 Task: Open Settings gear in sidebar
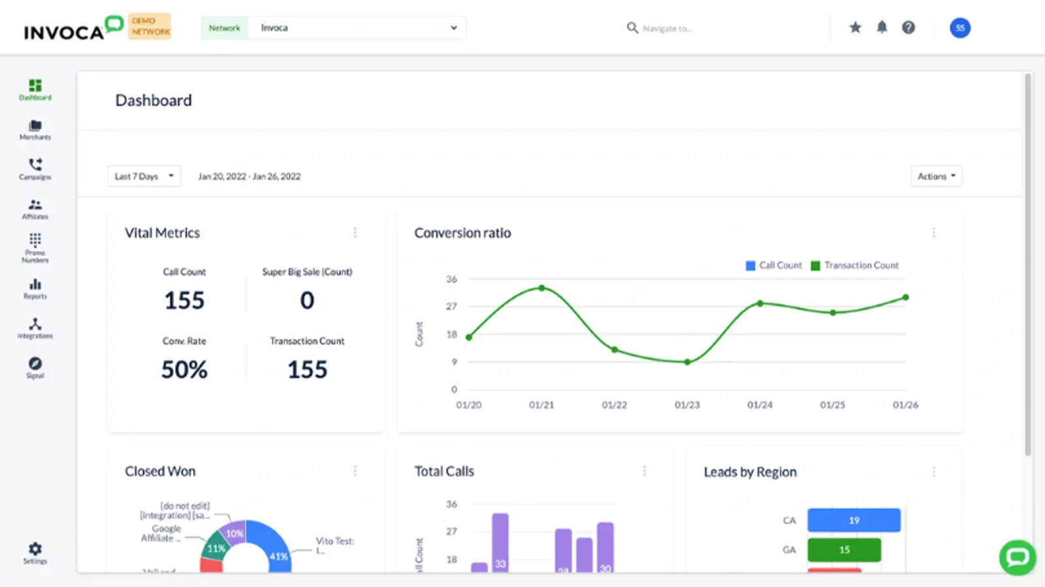pos(35,553)
